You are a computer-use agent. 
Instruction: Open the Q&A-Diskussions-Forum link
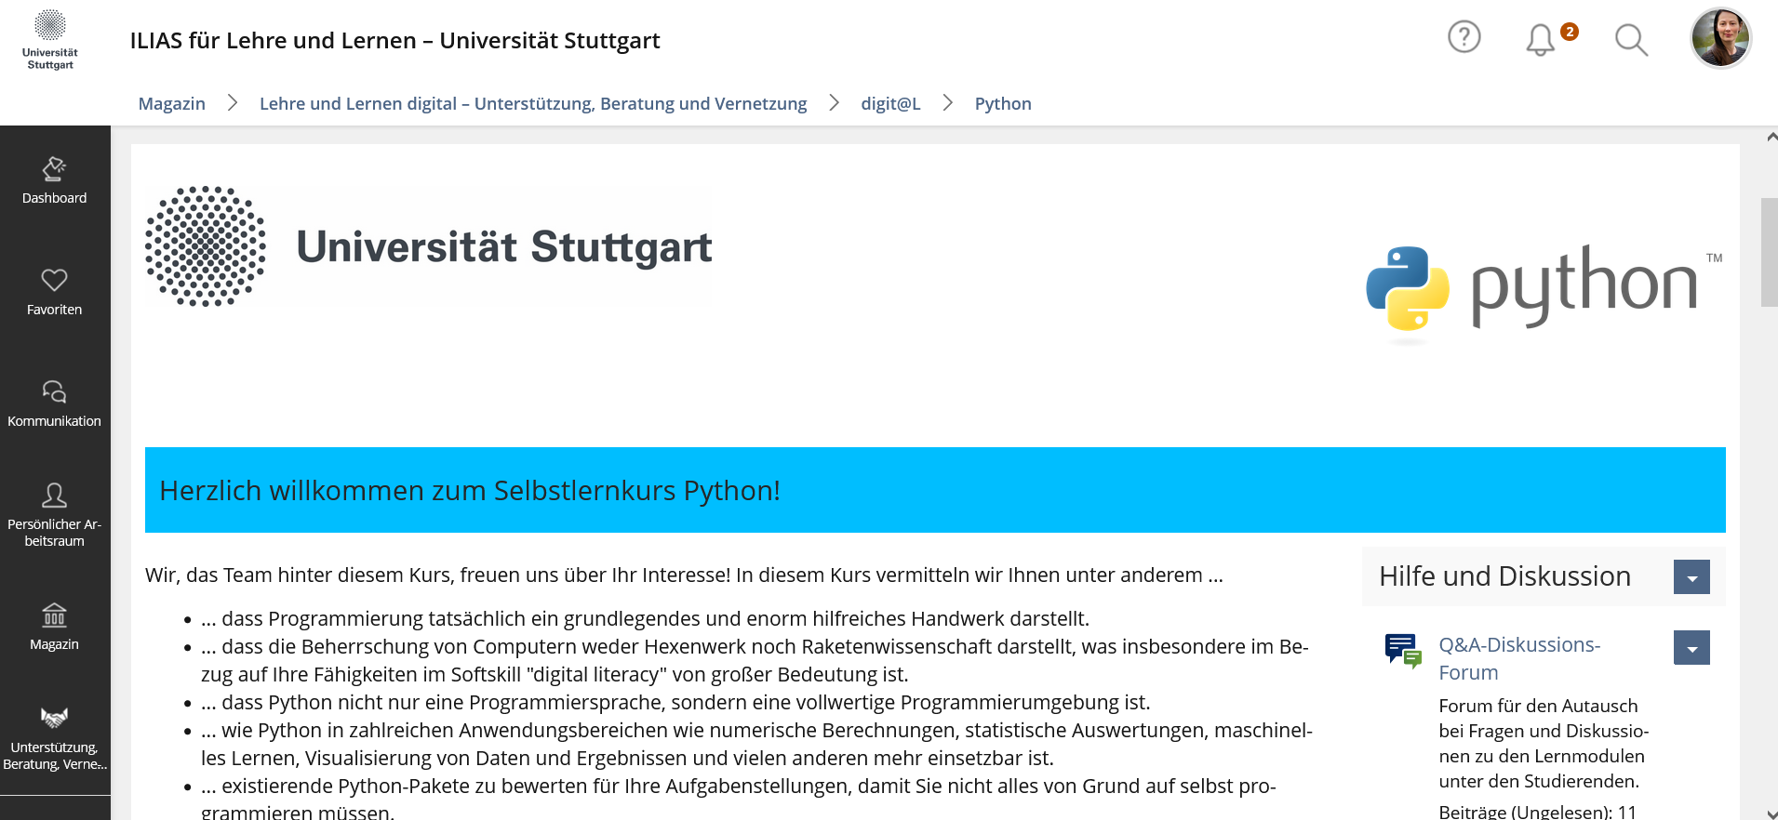pos(1519,658)
